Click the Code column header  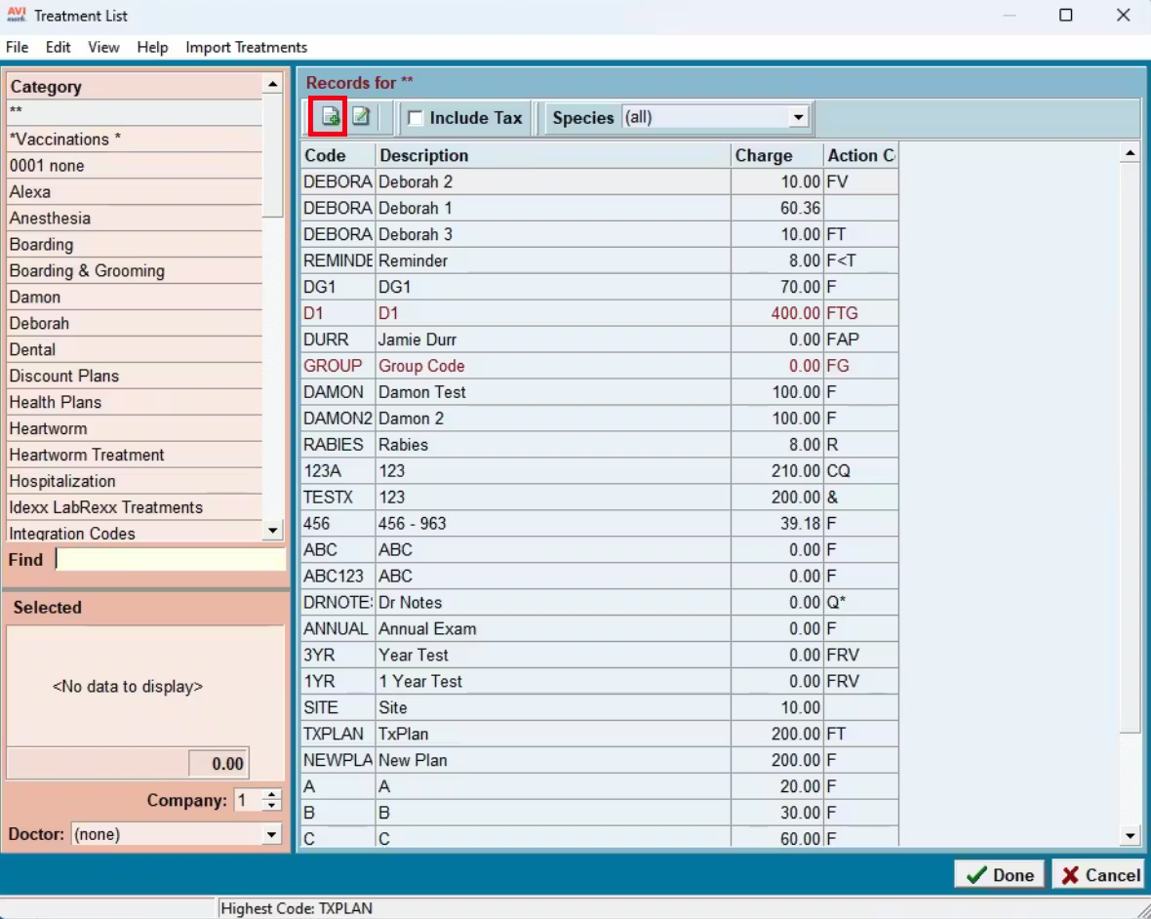point(337,156)
